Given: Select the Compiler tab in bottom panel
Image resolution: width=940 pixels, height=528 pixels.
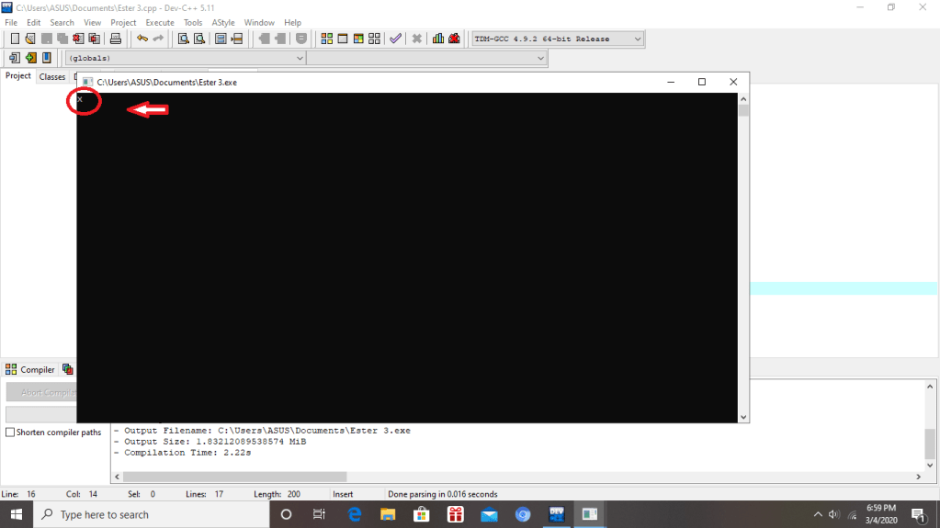Looking at the screenshot, I should 31,369.
